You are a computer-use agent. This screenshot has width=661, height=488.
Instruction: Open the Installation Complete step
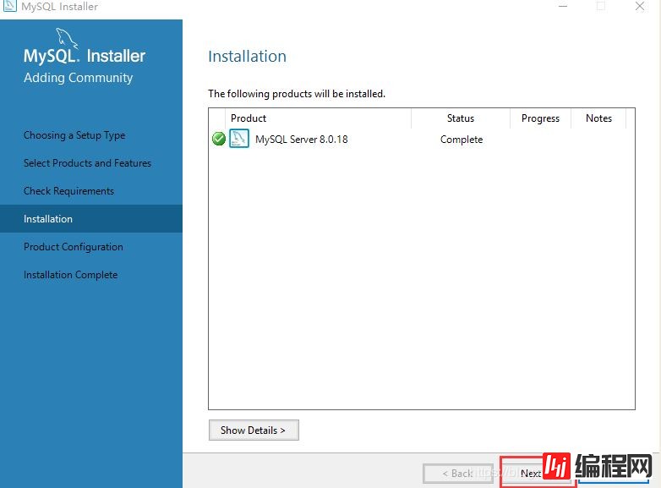point(70,275)
